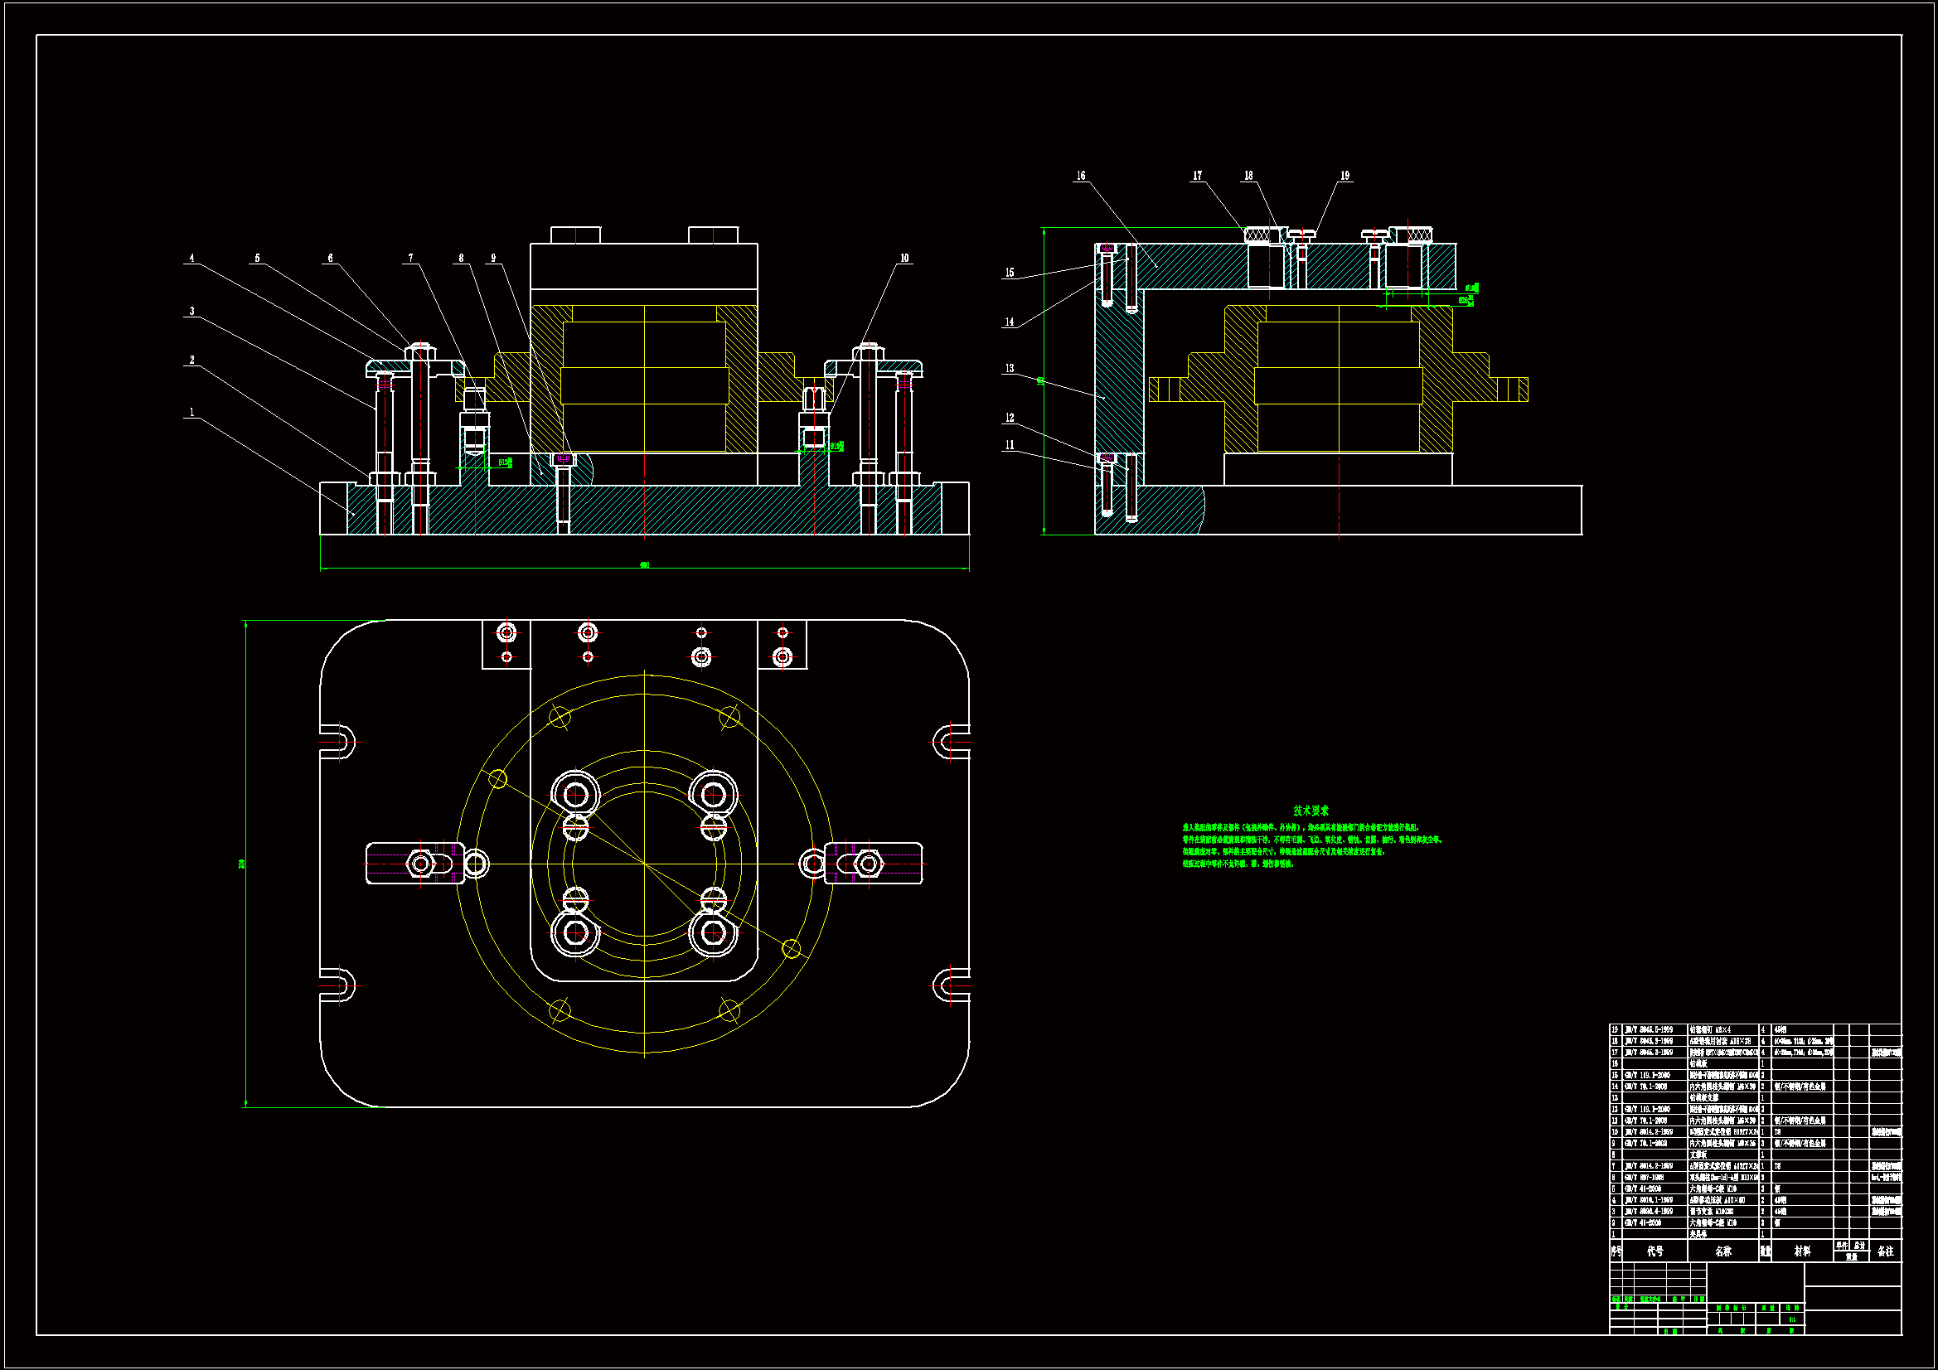The image size is (1938, 1370).
Task: Select callout number 16 on side view
Action: [1080, 176]
